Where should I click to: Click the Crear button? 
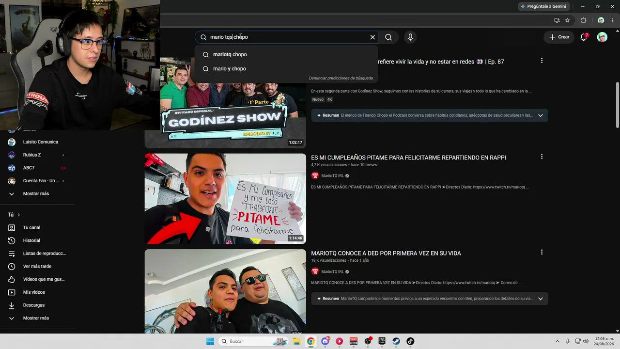559,37
